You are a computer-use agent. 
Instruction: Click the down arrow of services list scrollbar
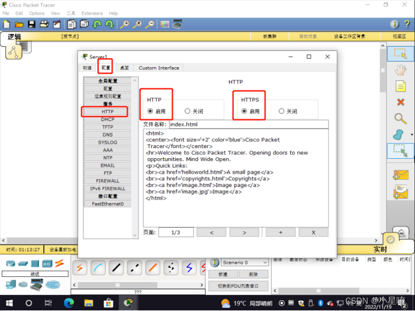click(x=135, y=235)
